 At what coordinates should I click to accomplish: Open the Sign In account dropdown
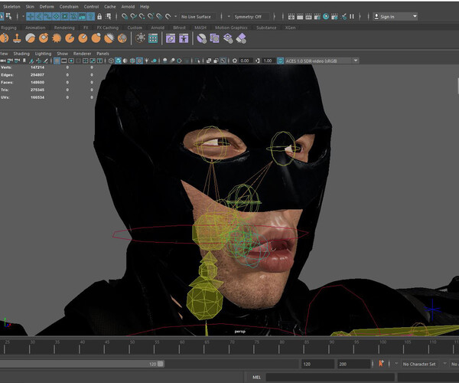pyautogui.click(x=396, y=17)
